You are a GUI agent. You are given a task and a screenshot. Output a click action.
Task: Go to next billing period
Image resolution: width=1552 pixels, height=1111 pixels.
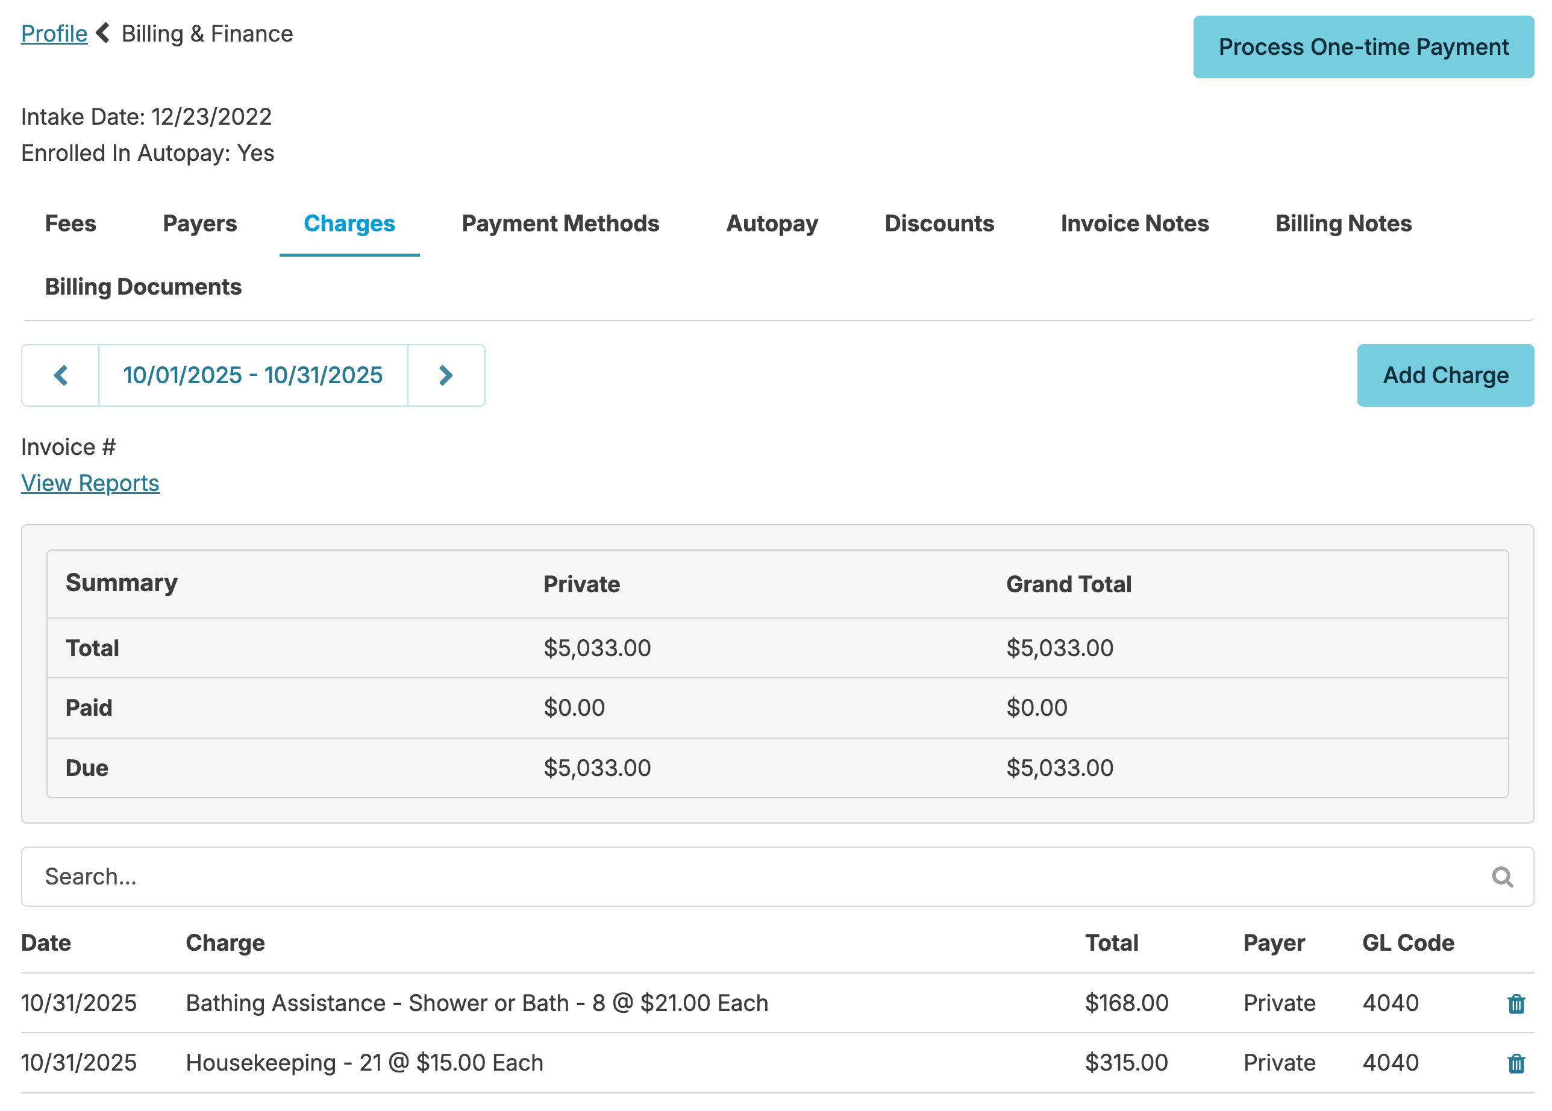click(x=445, y=375)
